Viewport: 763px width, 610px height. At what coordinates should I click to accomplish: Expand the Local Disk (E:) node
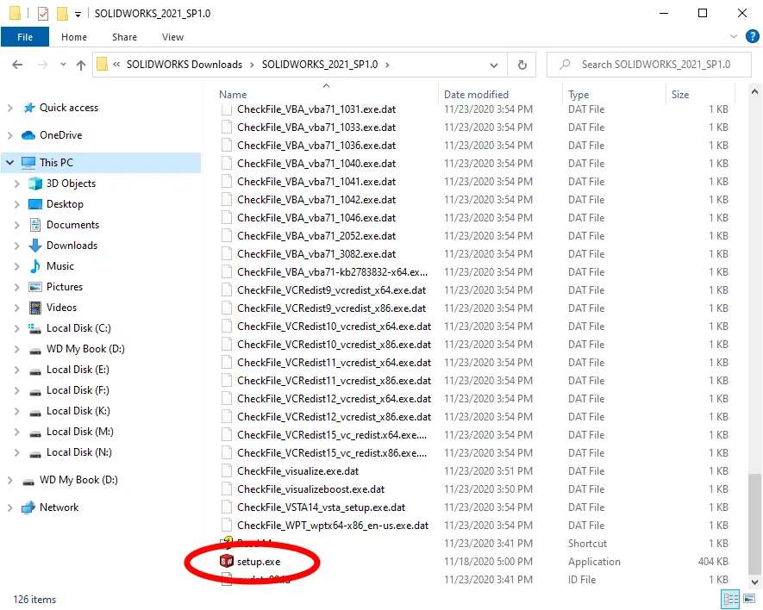click(x=16, y=370)
